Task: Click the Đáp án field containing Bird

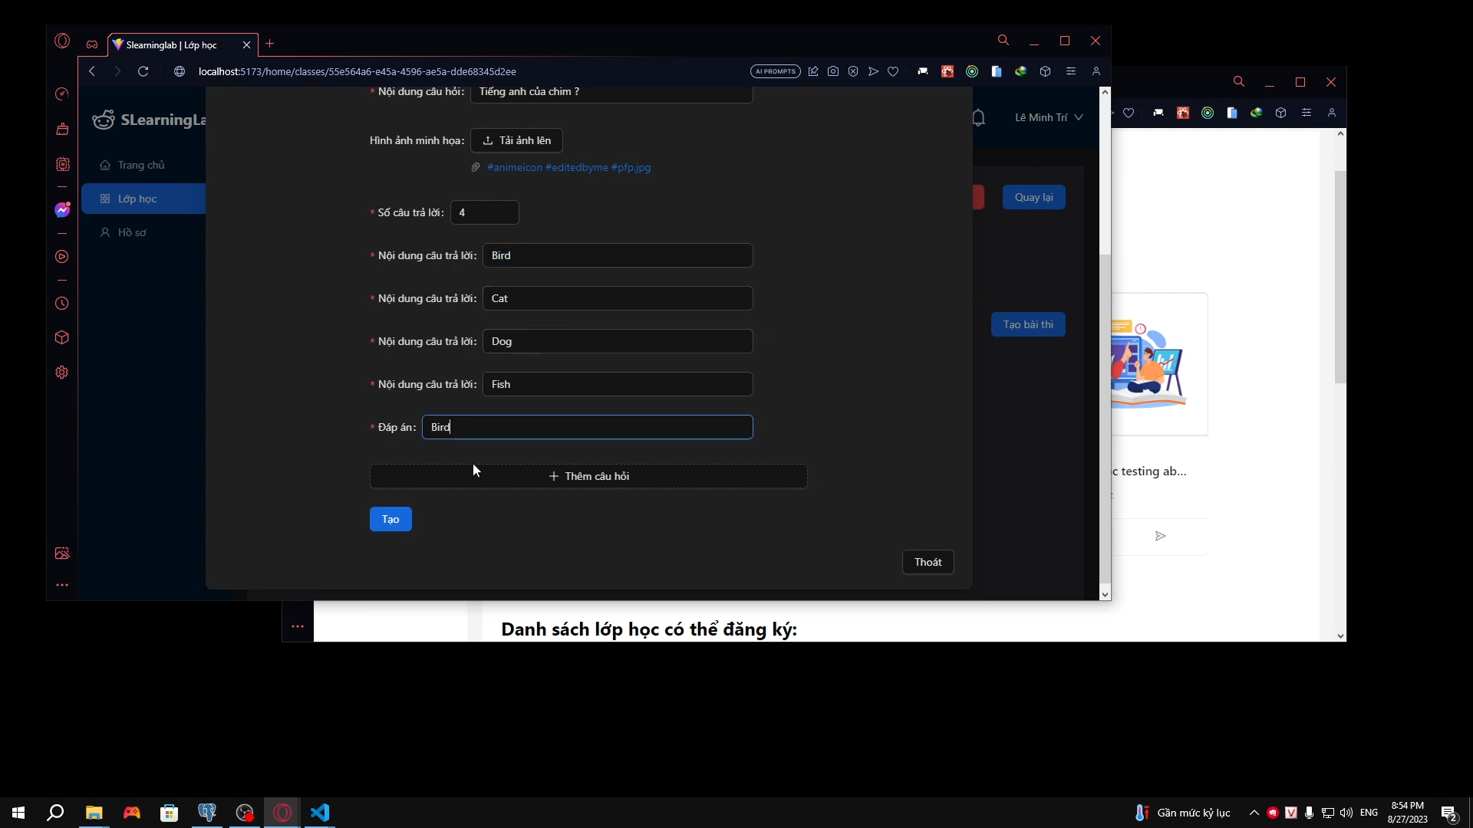Action: [588, 427]
